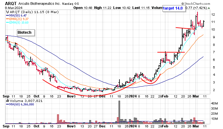Click the 10M volume axis label
Screen dimensions: 223x129
(214, 118)
